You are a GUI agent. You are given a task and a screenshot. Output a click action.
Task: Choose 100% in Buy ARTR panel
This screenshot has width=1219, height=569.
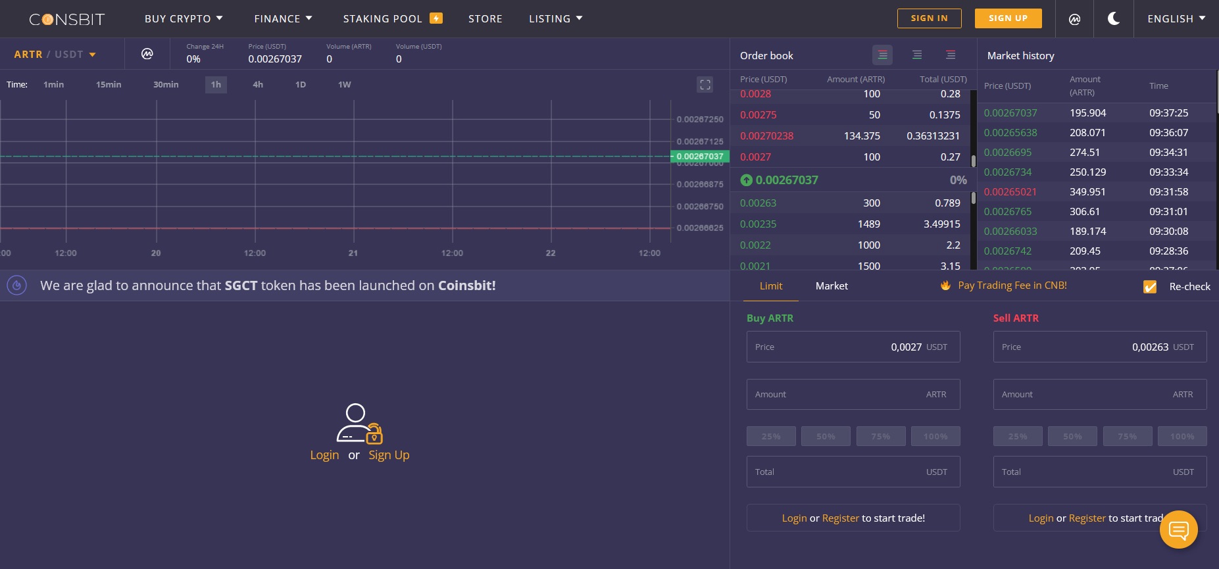coord(935,436)
